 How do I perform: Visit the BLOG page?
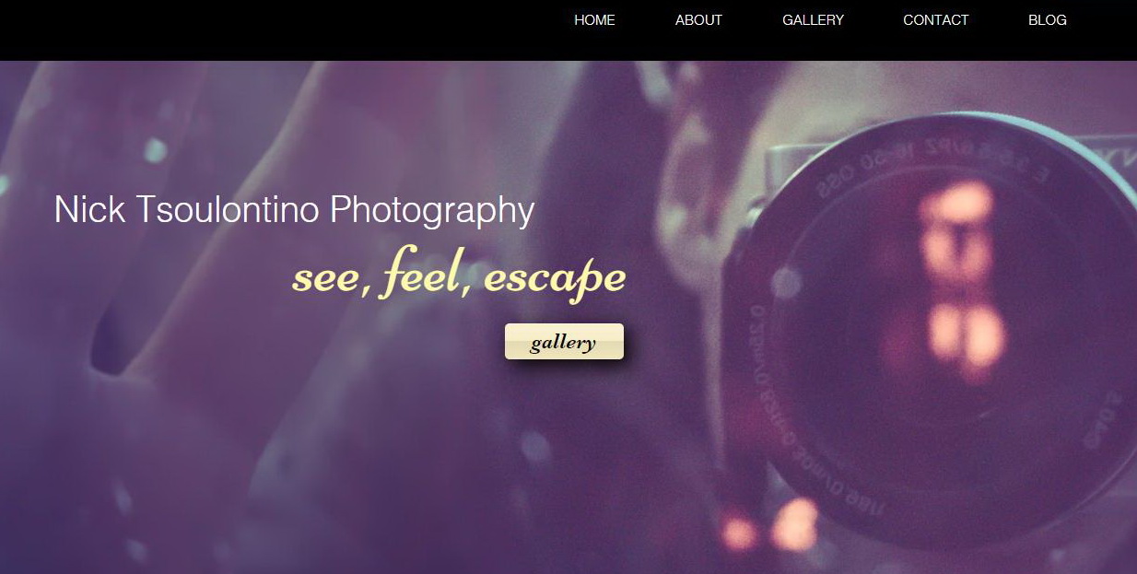coord(1047,20)
